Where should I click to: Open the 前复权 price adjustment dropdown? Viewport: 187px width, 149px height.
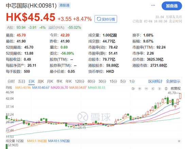(175, 89)
